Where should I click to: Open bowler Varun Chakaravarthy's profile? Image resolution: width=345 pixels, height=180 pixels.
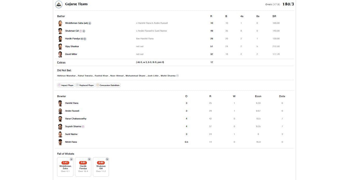point(75,119)
